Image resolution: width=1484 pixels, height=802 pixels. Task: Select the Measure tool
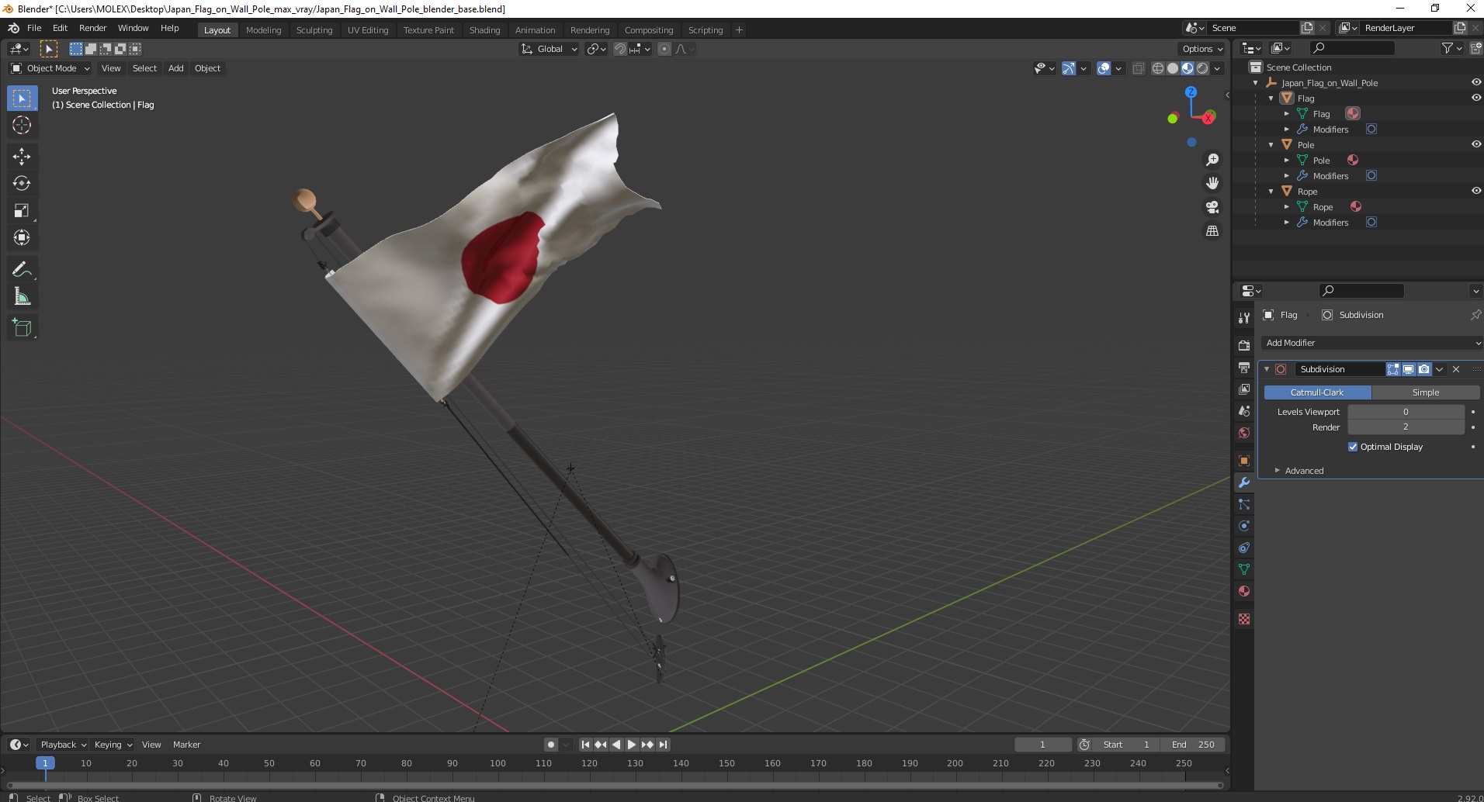22,297
